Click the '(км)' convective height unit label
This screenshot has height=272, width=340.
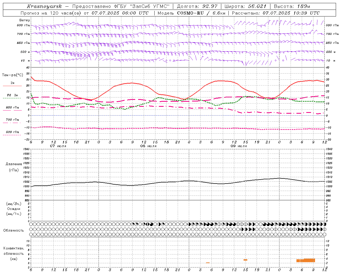pos(14,259)
